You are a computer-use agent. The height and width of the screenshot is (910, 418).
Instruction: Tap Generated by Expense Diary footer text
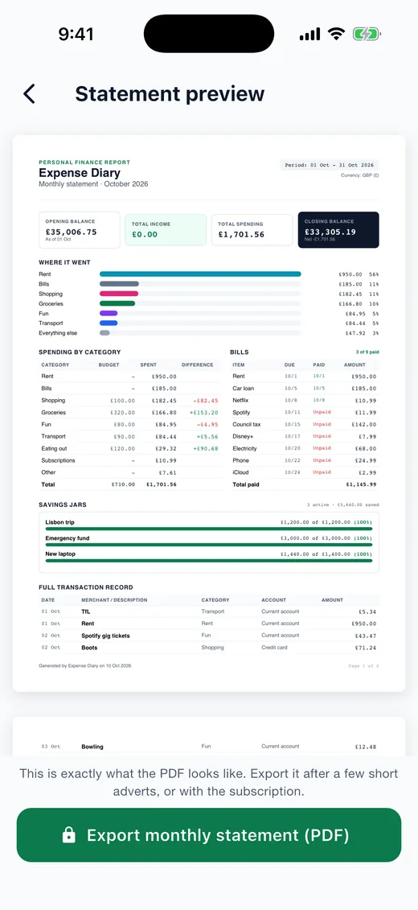[85, 665]
